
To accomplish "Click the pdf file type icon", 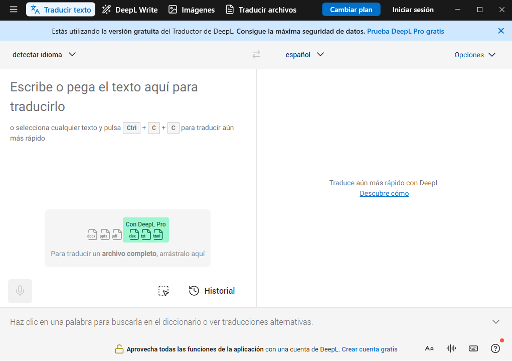I will pos(116,234).
